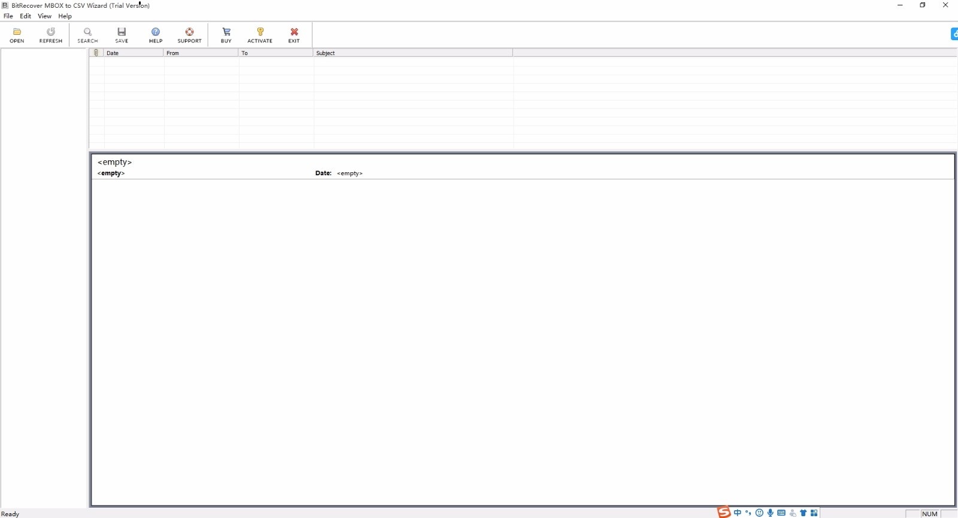This screenshot has height=518, width=958.
Task: Sort by the From column header
Action: (x=201, y=53)
